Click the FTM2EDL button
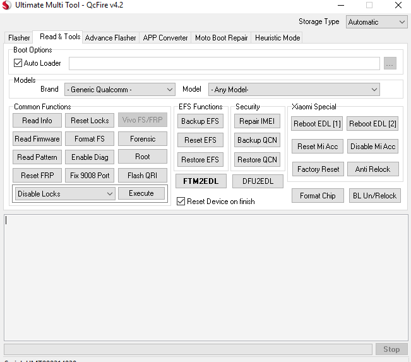Screen dimensions: 411x362 click(201, 181)
